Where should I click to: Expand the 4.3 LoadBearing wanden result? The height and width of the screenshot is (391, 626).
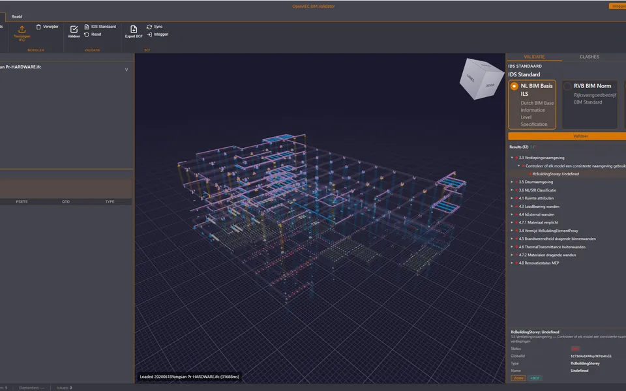(x=513, y=207)
